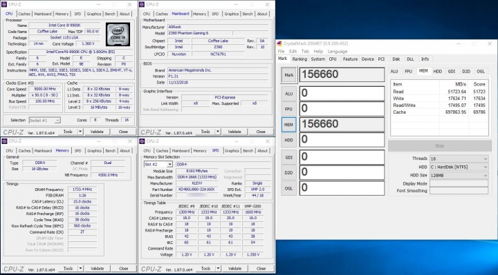Click Close button in CPU-Z Memory window
The height and width of the screenshot is (275, 498).
[x=124, y=269]
